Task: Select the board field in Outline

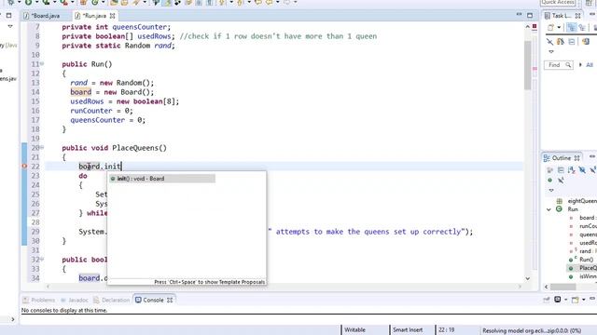Action: (587, 218)
